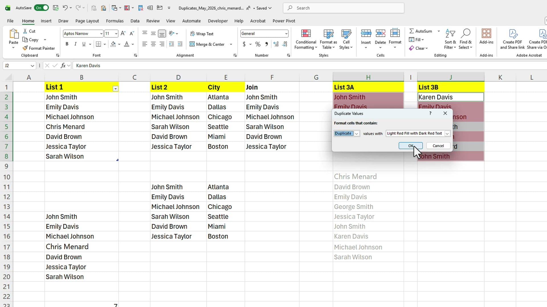The image size is (547, 307).
Task: Open the font size dropdown
Action: coord(116,34)
